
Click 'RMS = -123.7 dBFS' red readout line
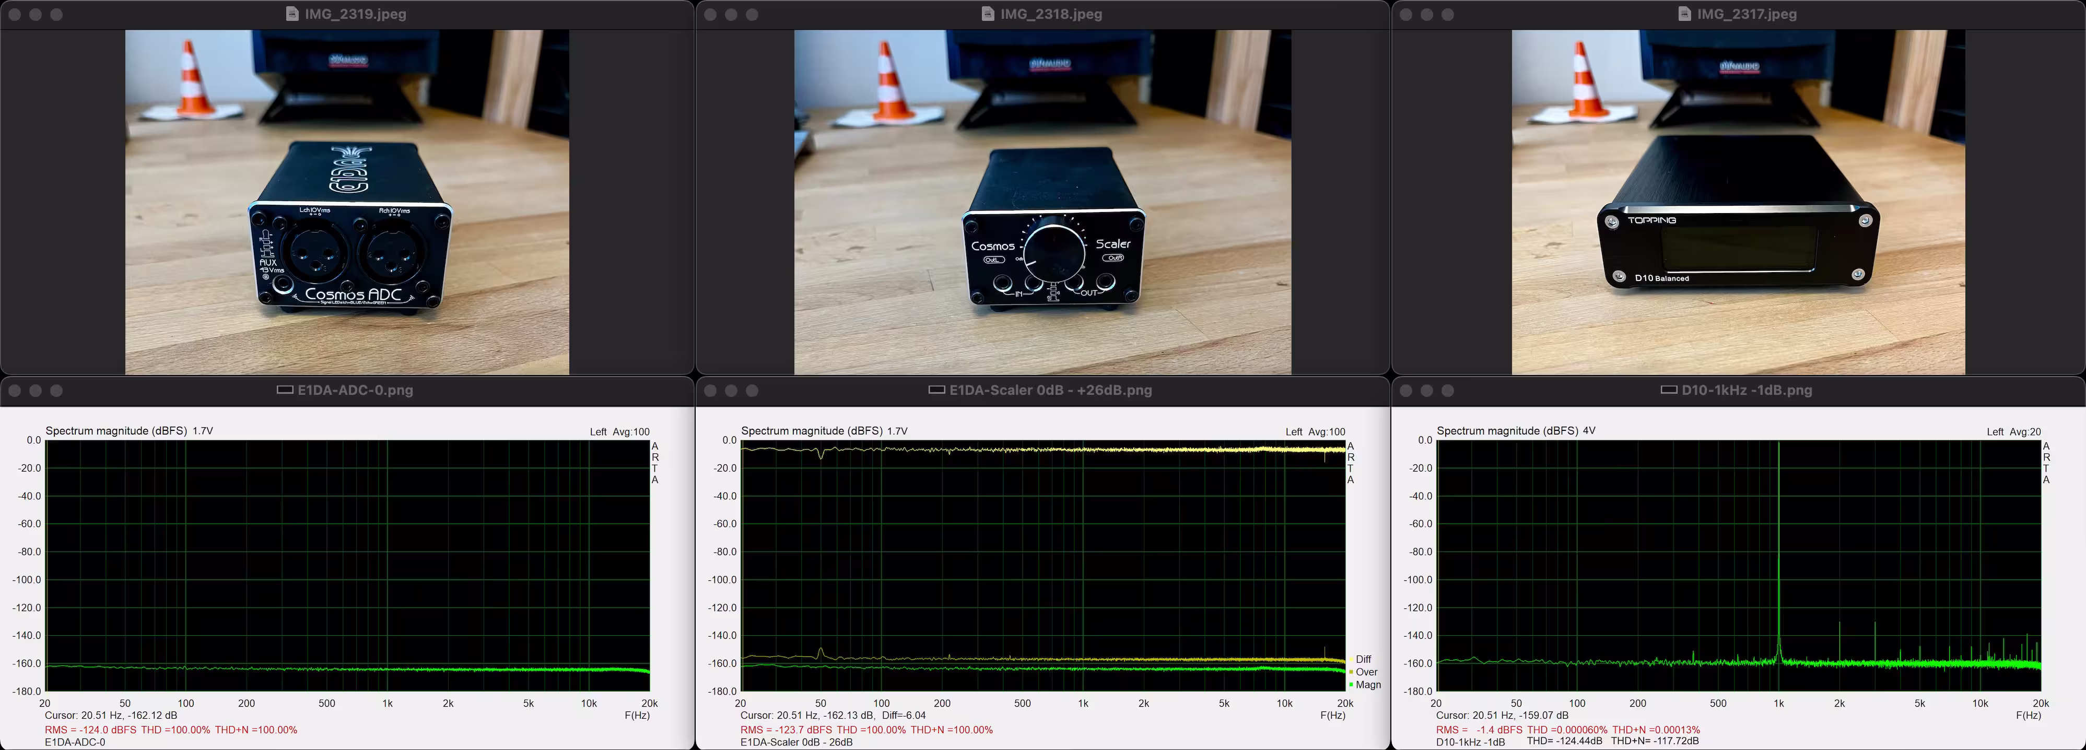(866, 730)
